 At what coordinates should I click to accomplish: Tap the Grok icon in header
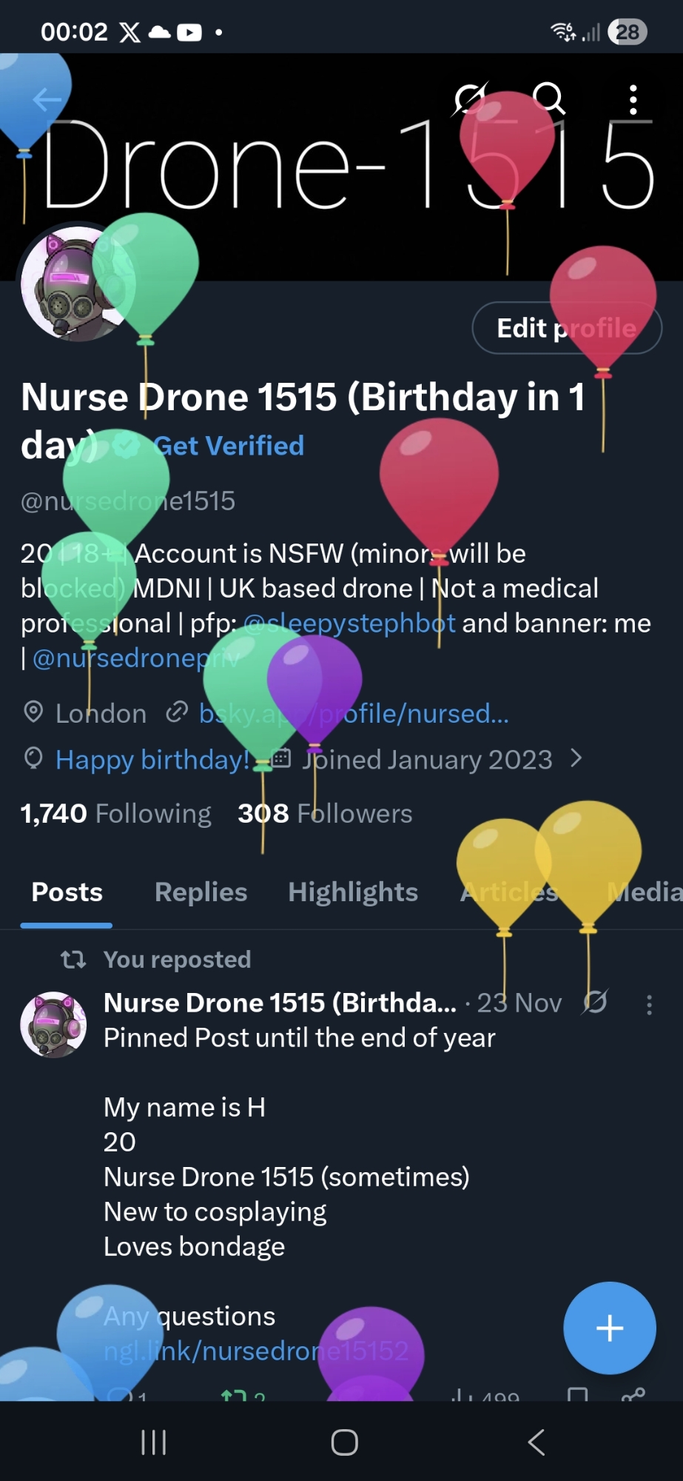(469, 98)
